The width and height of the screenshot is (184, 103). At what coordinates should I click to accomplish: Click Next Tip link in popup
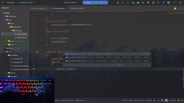[120, 65]
